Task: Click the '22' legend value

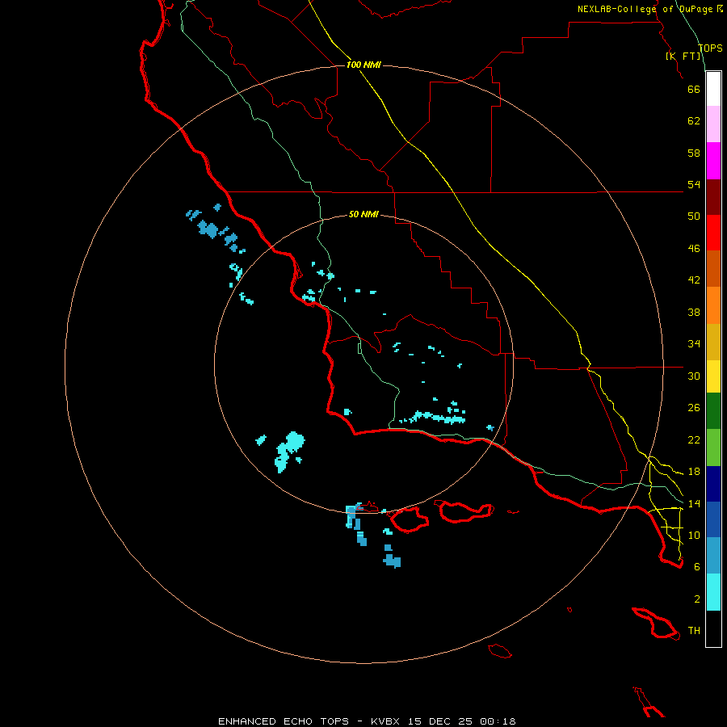Action: coord(694,439)
